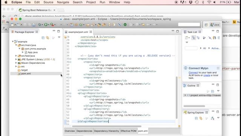Toggle fold on line 35 repositories
Viewport: 241px width, 136px height.
tap(70, 59)
